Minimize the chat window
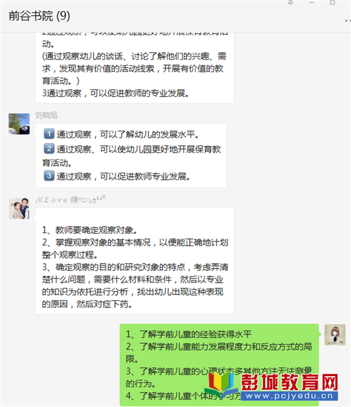This screenshot has height=407, width=351. [x=312, y=2]
